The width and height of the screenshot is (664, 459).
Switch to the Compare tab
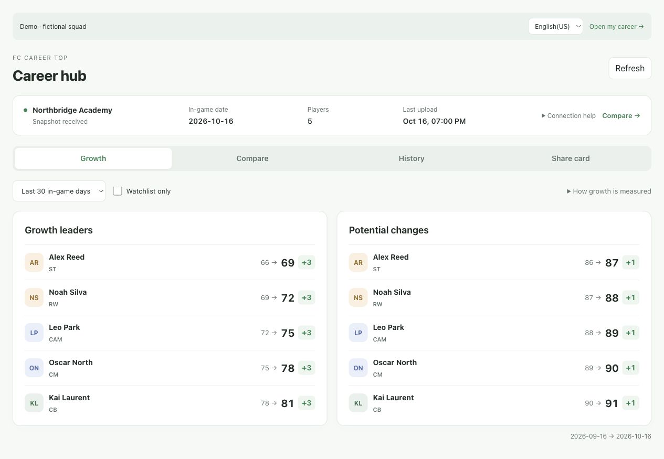click(252, 158)
